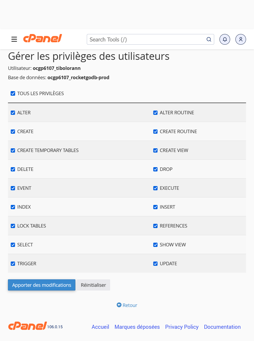This screenshot has height=341, width=254.
Task: Open the Documentation footer link
Action: (x=222, y=327)
